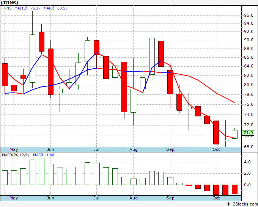Click the 86.0 price axis label

point(249,57)
